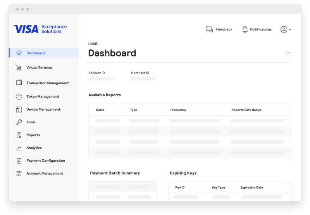310x215 pixels.
Task: Click the Feedback speech bubble icon
Action: (x=209, y=29)
